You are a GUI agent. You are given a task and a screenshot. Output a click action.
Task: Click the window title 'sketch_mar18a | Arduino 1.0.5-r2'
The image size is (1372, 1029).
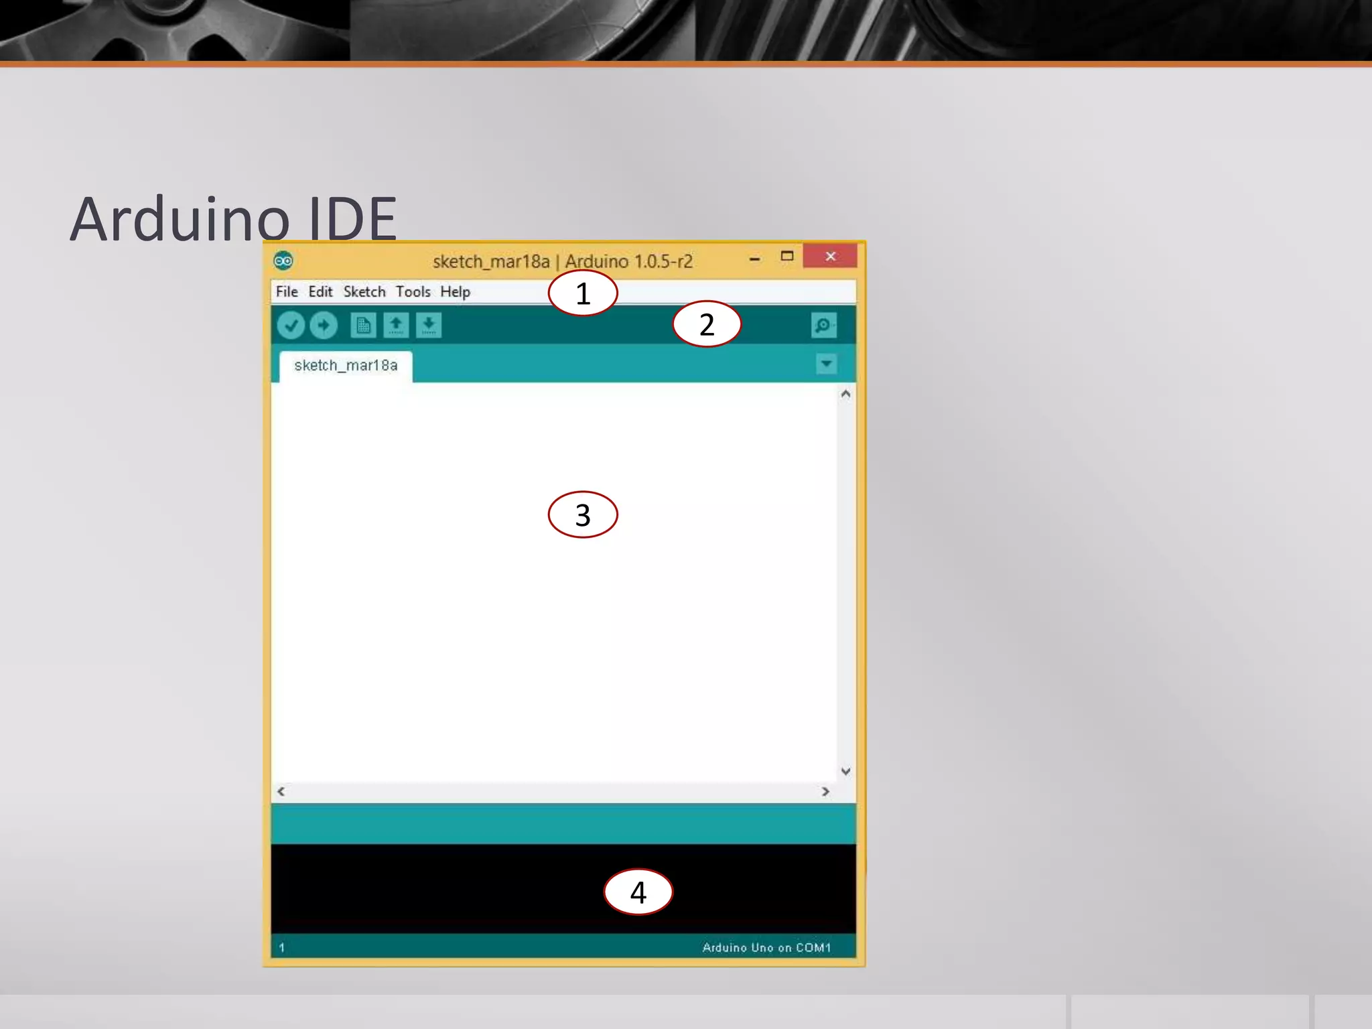(x=563, y=261)
